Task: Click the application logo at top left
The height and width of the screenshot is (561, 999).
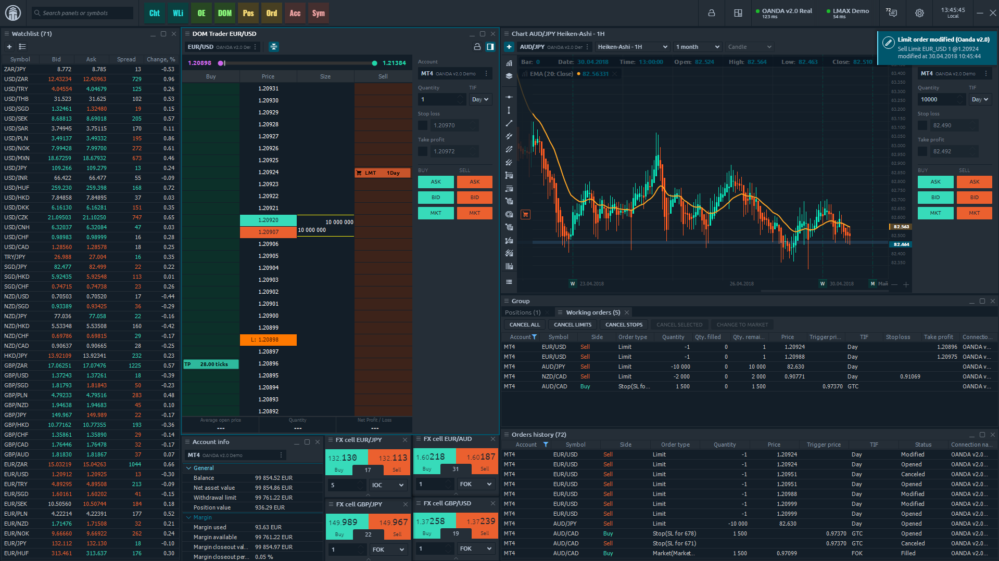Action: click(13, 13)
